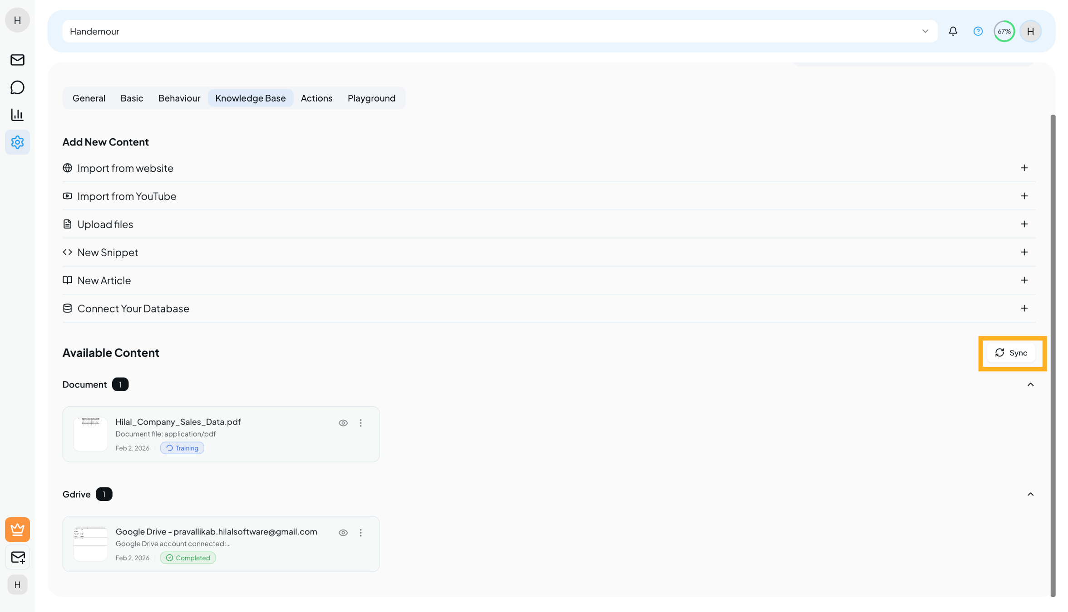Open help via the question mark icon

(978, 31)
